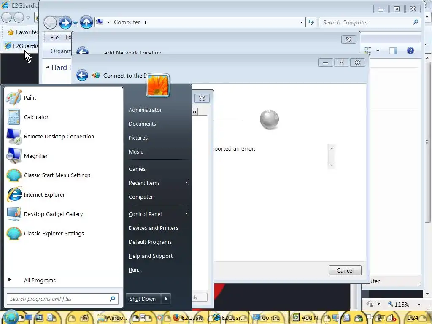Open Games from Start menu
This screenshot has width=432, height=324.
[137, 169]
